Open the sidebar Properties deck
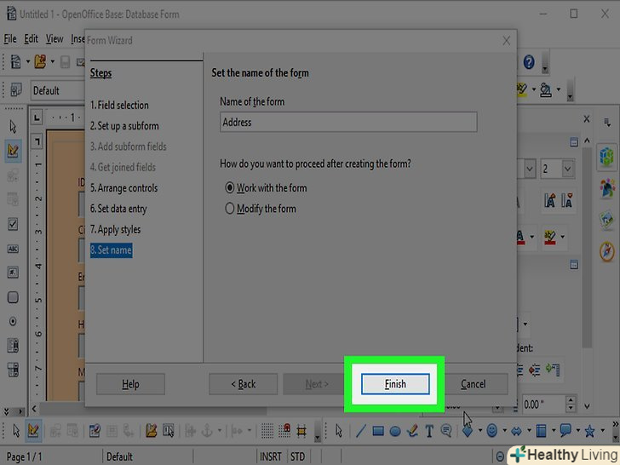The image size is (620, 465). click(607, 157)
